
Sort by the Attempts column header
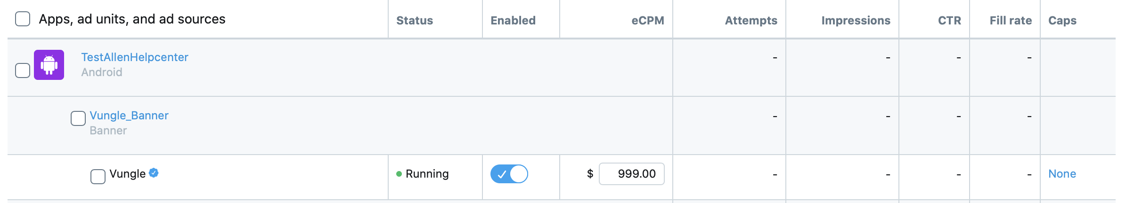tap(751, 20)
